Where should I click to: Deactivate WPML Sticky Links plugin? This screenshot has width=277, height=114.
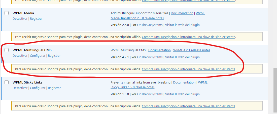[x=20, y=88]
